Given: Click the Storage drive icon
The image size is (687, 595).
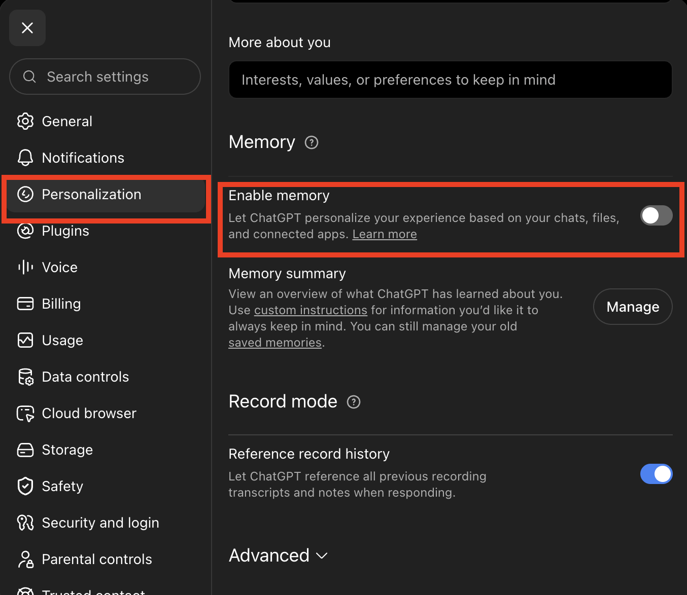Looking at the screenshot, I should pos(25,450).
